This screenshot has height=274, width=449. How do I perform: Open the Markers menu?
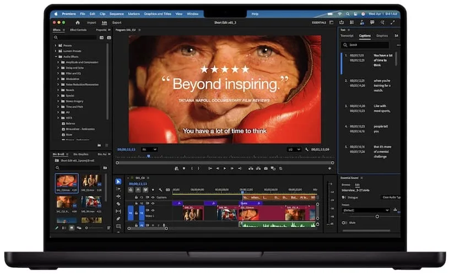(x=134, y=14)
